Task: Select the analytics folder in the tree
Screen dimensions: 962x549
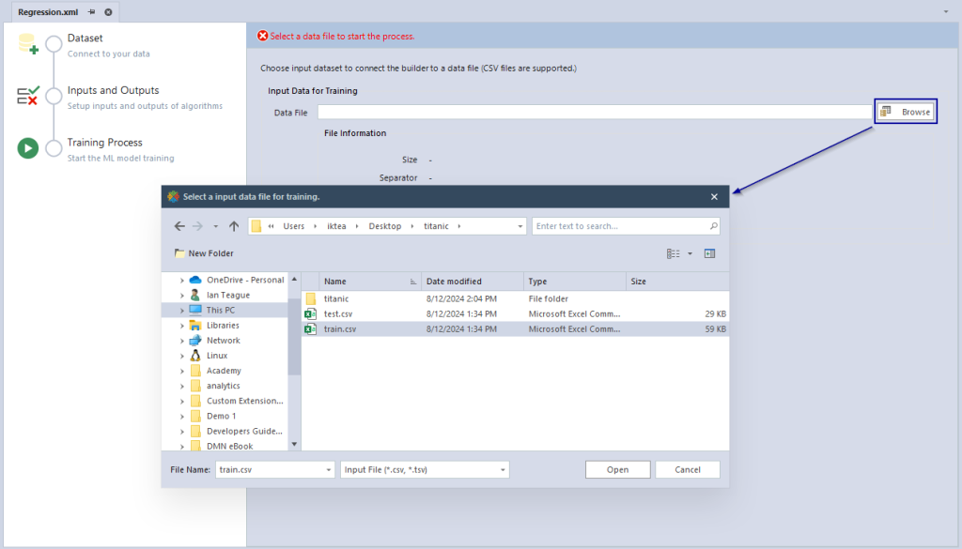Action: pos(223,386)
